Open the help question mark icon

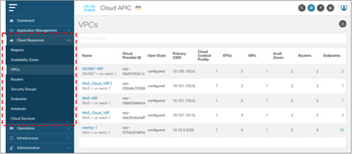(x=320, y=8)
